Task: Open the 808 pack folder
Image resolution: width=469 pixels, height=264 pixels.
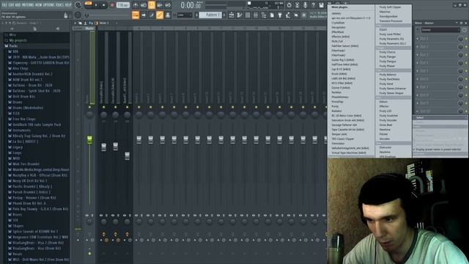Action: [x=15, y=51]
